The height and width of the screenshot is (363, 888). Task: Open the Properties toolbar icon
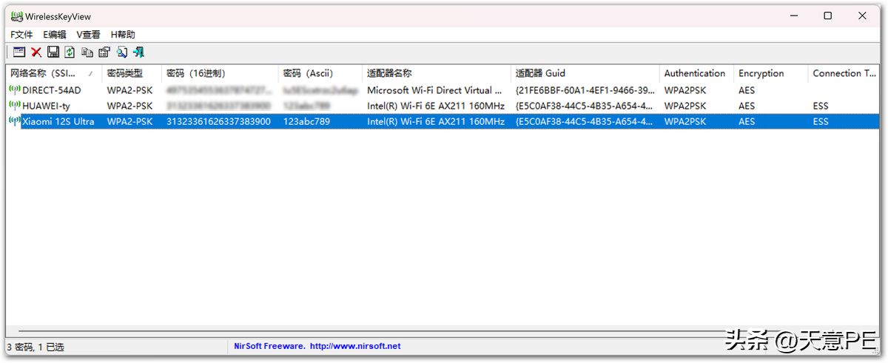[104, 52]
